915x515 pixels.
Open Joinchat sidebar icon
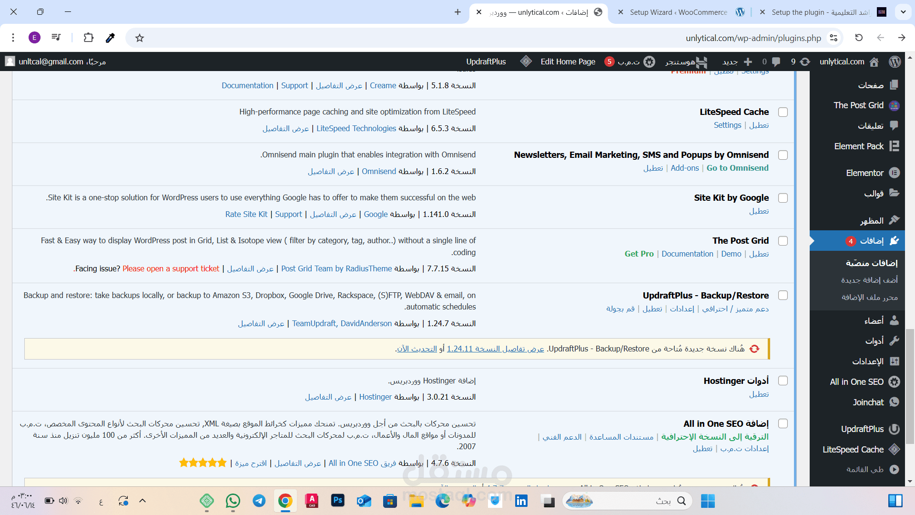tap(895, 402)
